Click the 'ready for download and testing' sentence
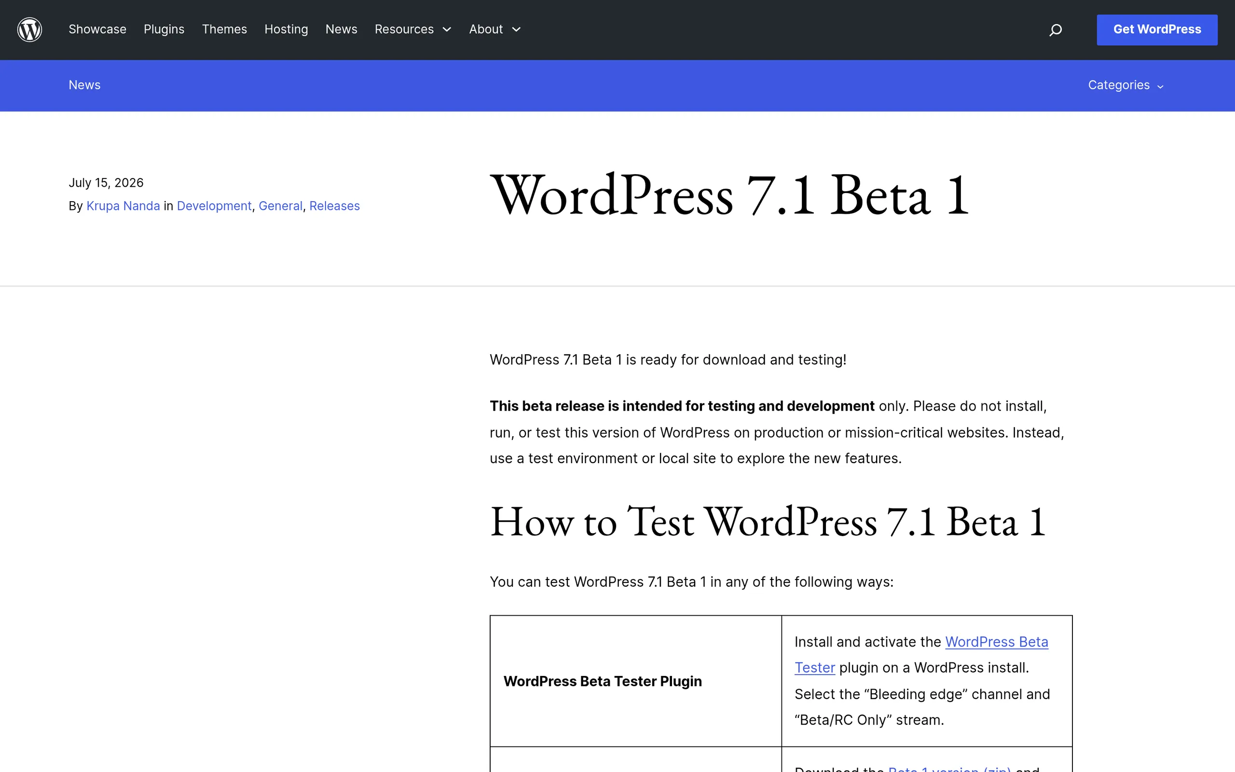This screenshot has height=772, width=1235. [668, 360]
